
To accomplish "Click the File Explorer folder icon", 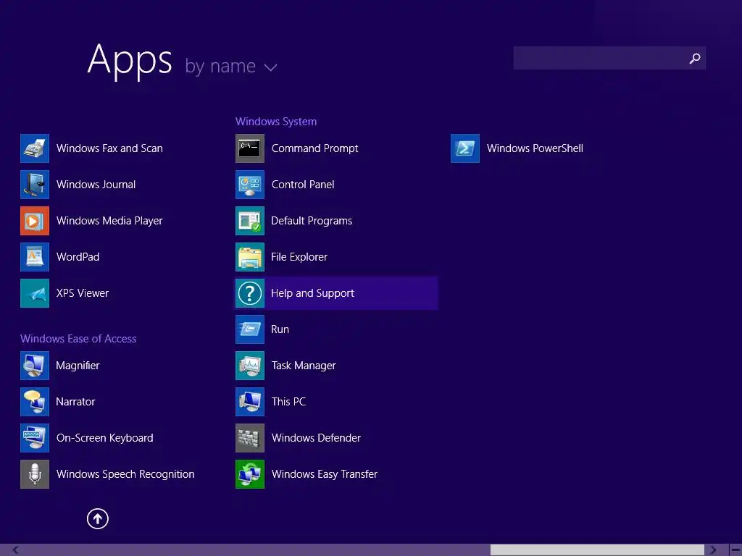I will tap(250, 257).
